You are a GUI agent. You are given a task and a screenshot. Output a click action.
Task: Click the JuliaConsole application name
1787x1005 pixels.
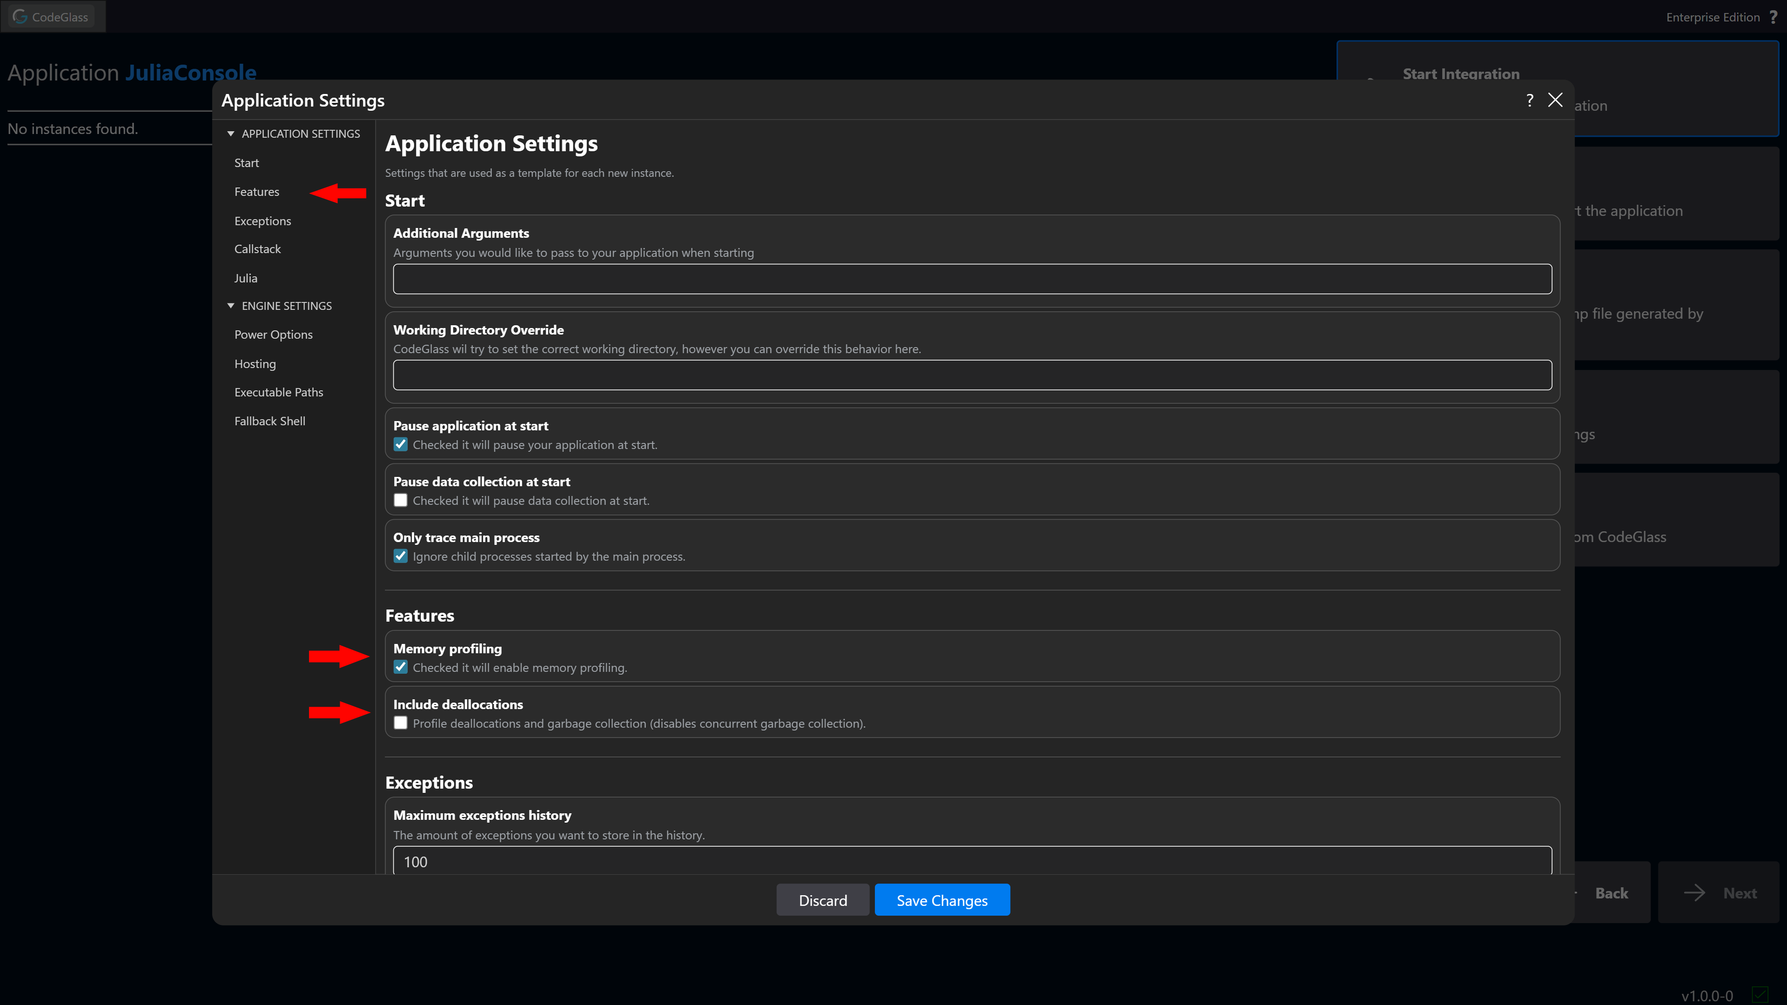pos(191,72)
